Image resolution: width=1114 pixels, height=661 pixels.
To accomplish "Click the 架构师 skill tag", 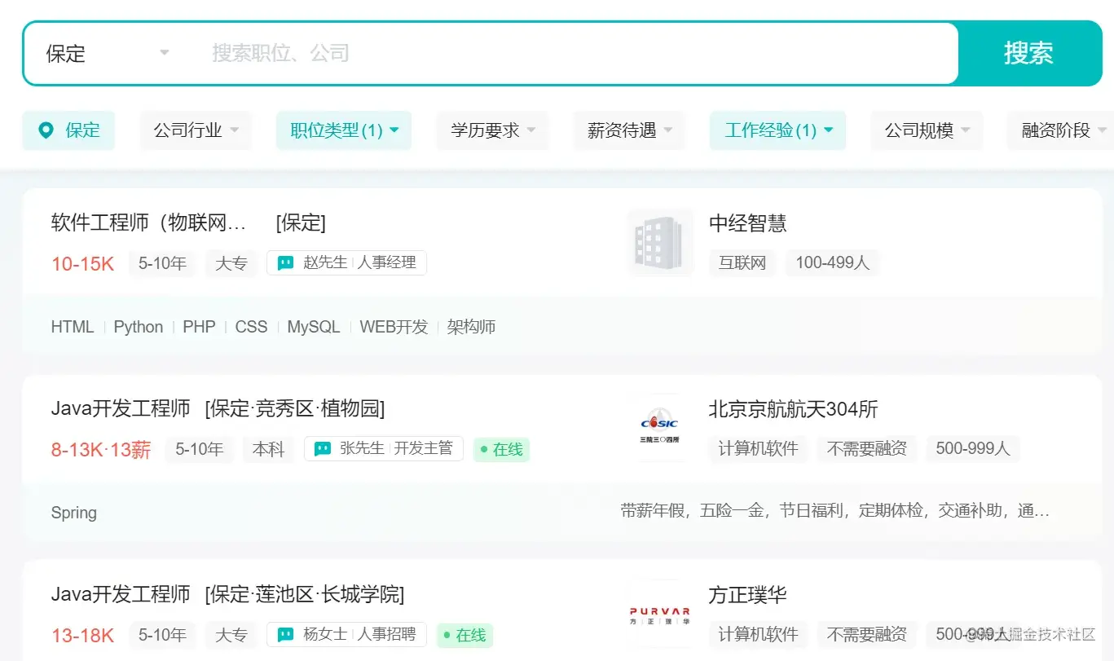I will pyautogui.click(x=471, y=327).
